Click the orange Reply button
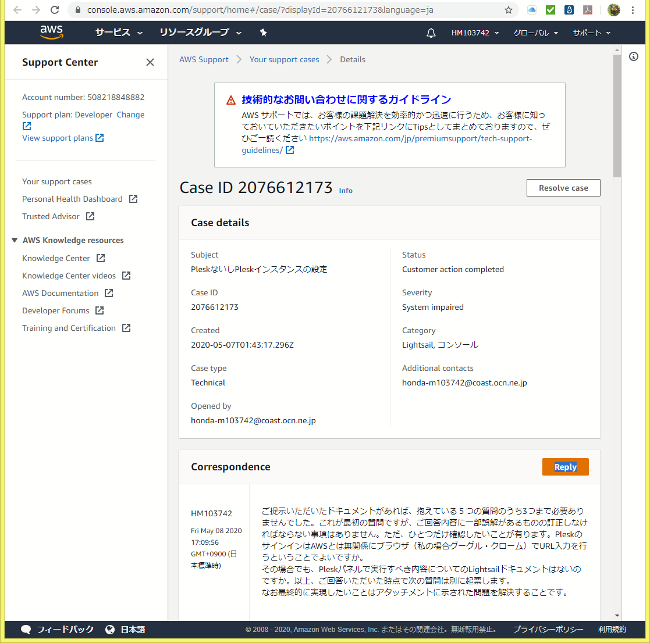650x643 pixels. [565, 467]
